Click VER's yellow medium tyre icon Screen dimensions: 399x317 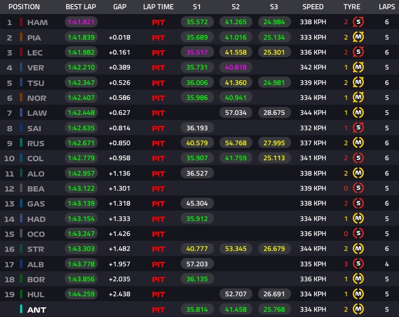(358, 67)
